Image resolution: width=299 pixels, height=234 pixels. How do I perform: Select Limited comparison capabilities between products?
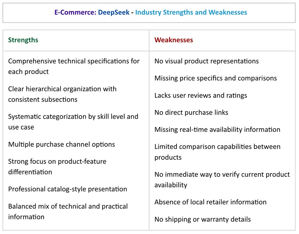(217, 152)
